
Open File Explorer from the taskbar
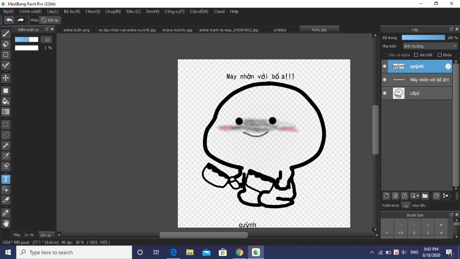pos(190,252)
